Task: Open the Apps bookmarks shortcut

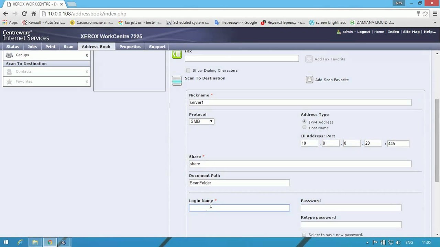Action: click(x=10, y=22)
